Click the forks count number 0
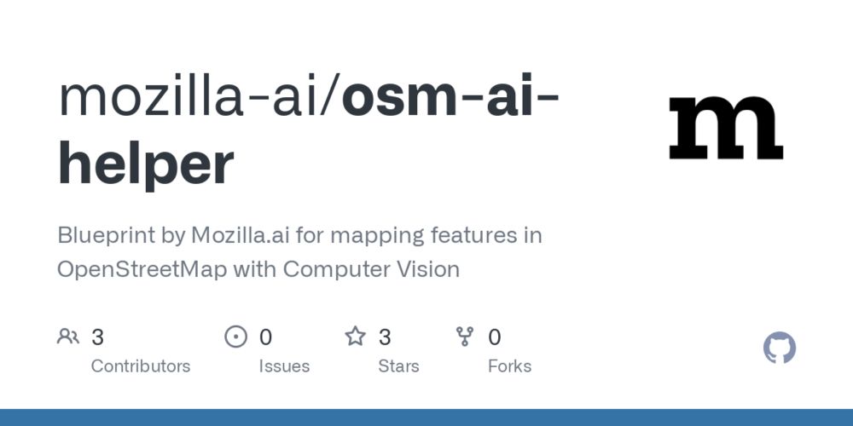Image resolution: width=853 pixels, height=426 pixels. (495, 337)
